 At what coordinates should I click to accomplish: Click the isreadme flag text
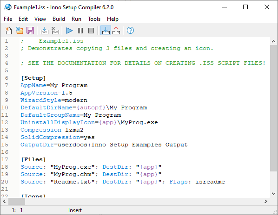210,182
